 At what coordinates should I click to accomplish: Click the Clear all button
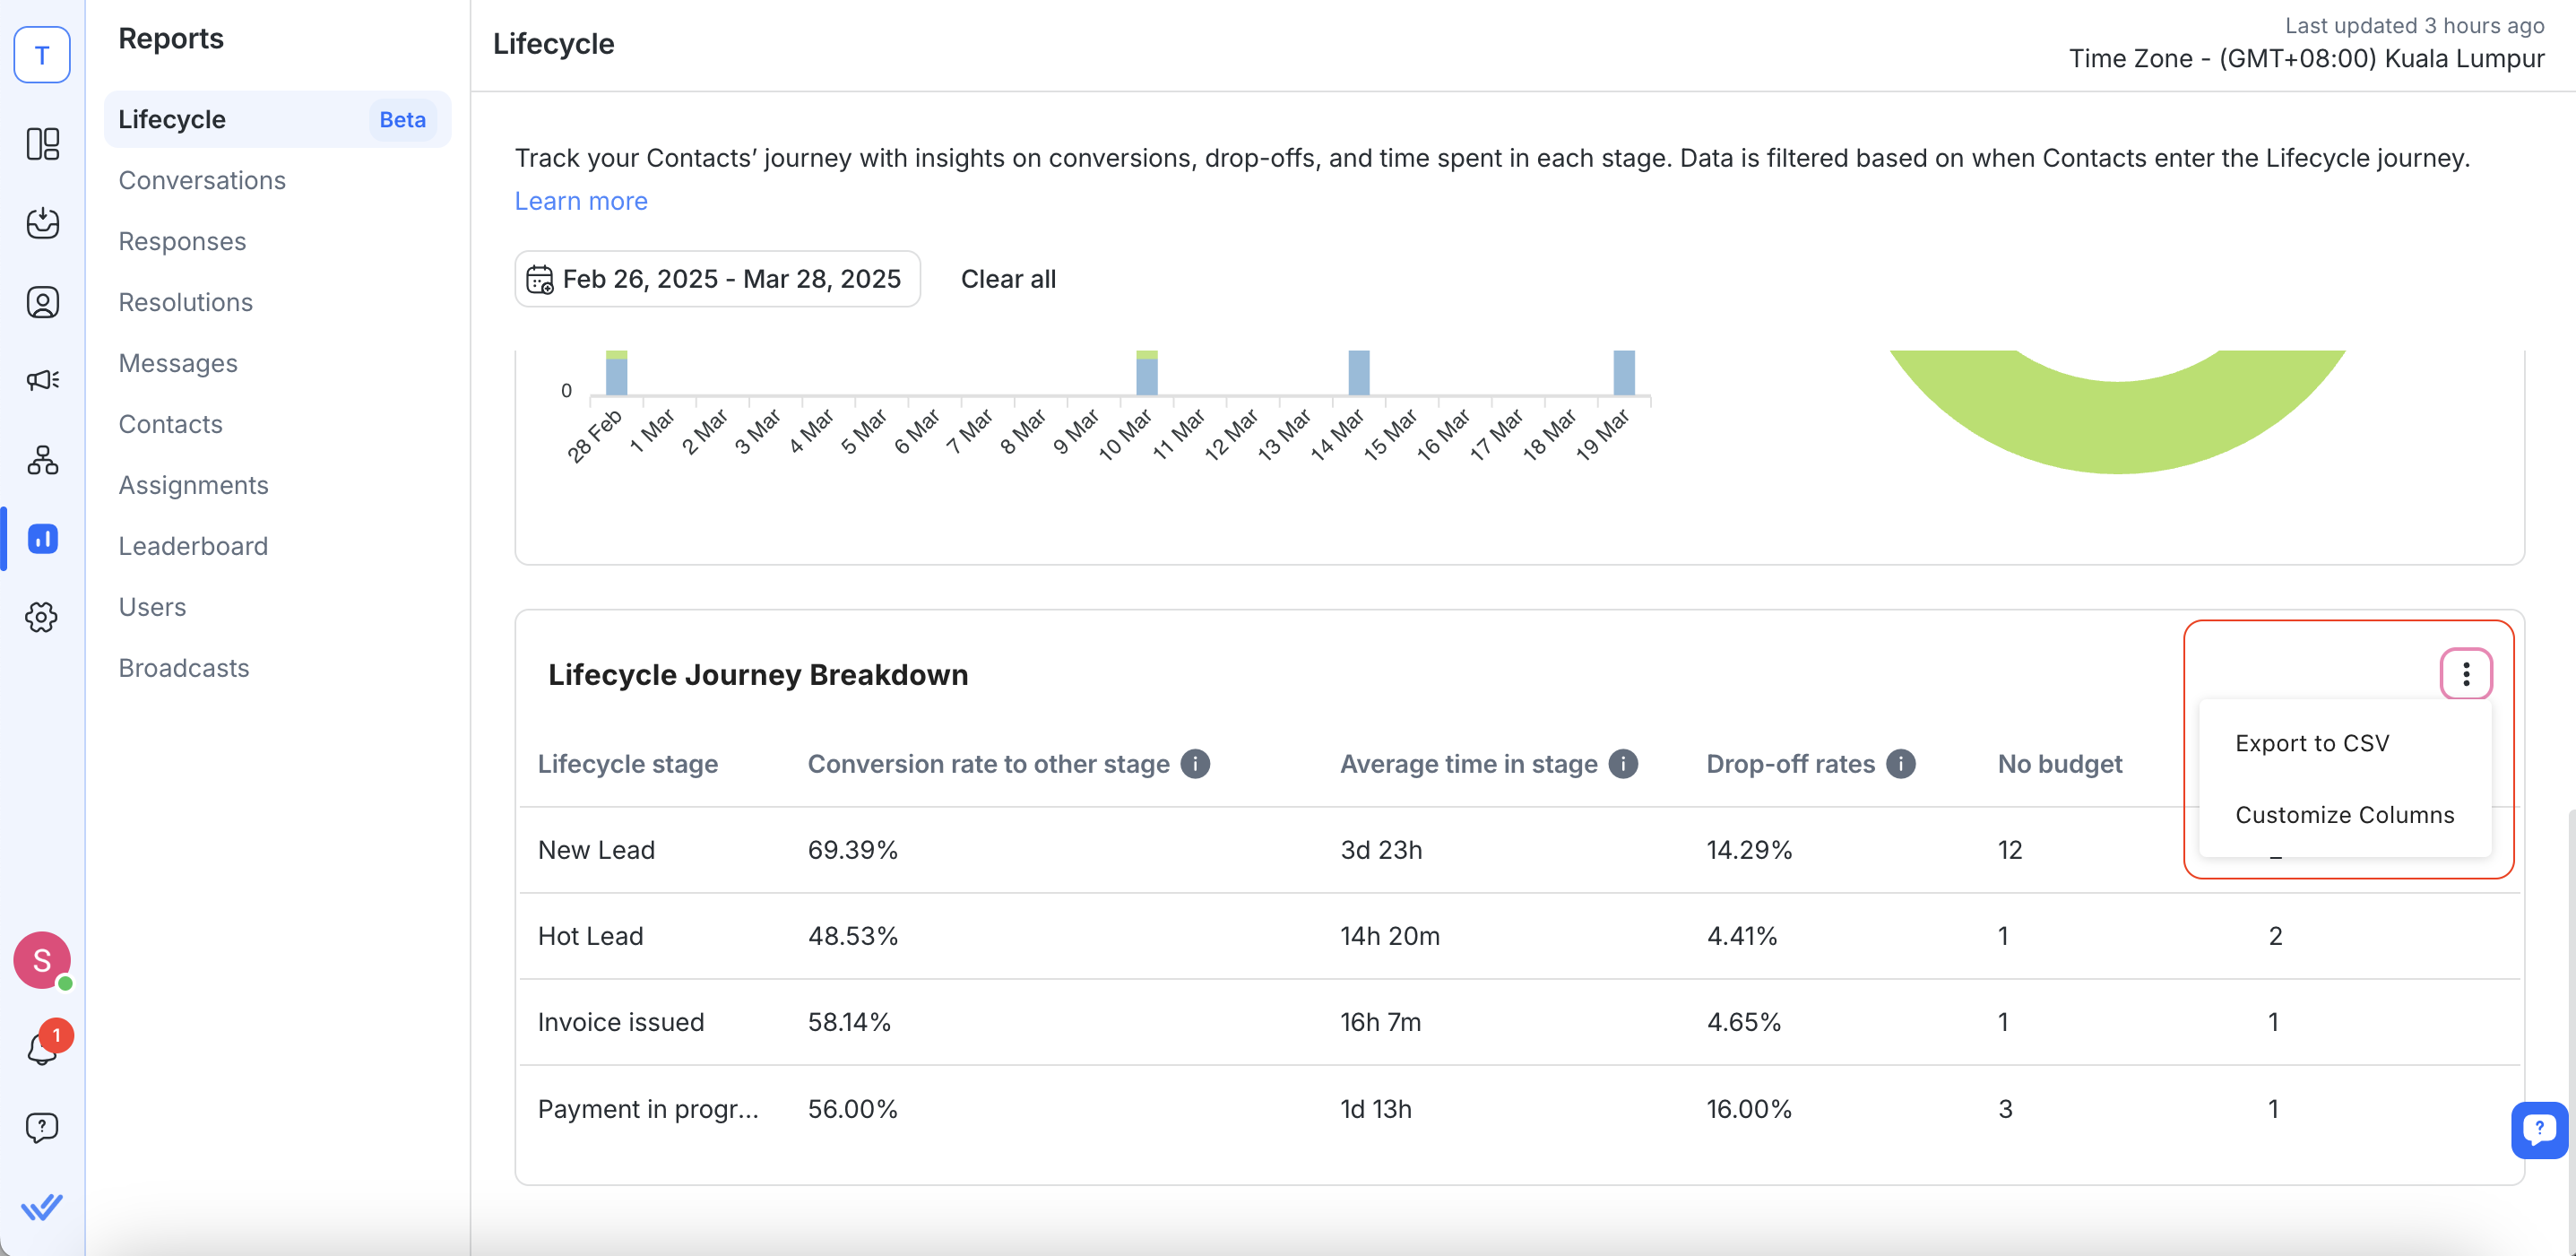pyautogui.click(x=1008, y=279)
